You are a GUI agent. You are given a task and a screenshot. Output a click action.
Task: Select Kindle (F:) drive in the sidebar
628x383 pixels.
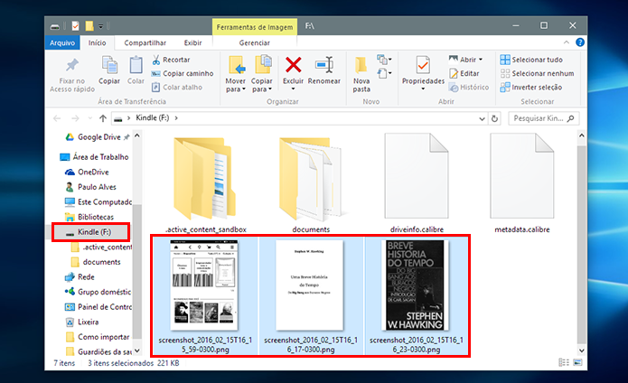tap(91, 232)
